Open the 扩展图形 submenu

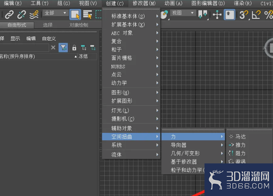[131, 101]
